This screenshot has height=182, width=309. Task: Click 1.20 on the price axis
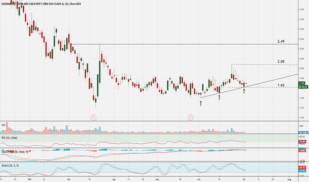click(301, 108)
